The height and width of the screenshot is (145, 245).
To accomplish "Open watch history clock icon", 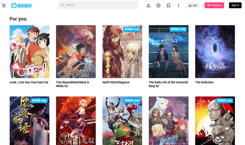I will click(158, 6).
